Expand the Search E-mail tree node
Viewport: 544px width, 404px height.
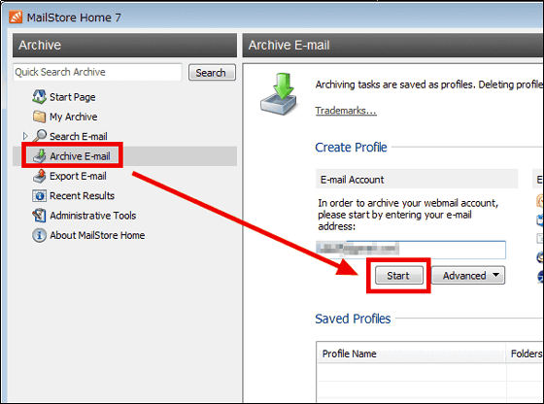tap(25, 136)
